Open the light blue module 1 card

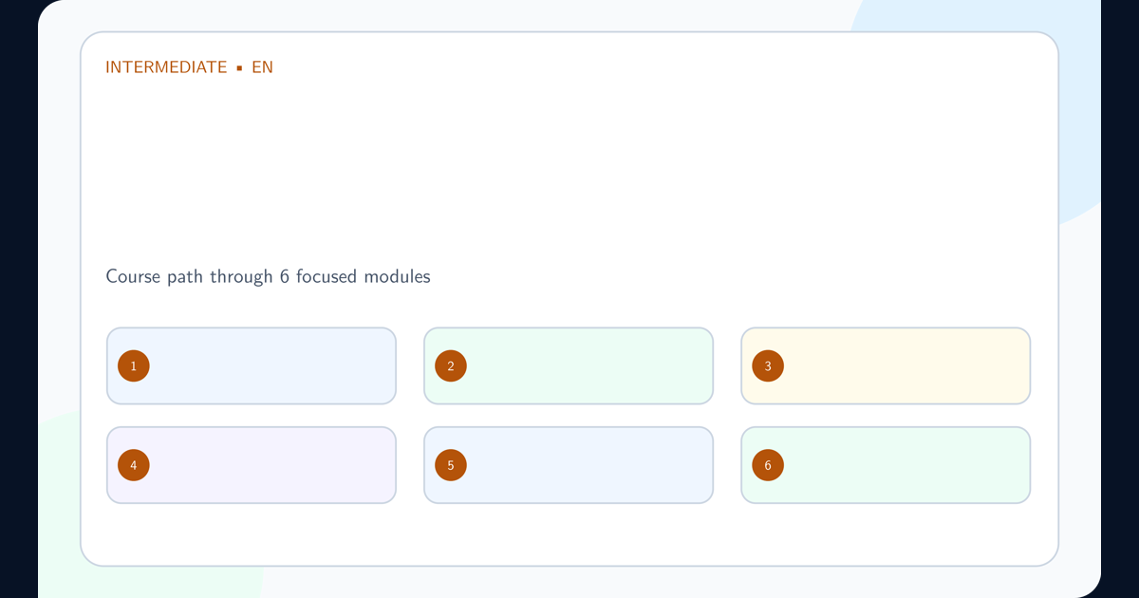click(252, 366)
